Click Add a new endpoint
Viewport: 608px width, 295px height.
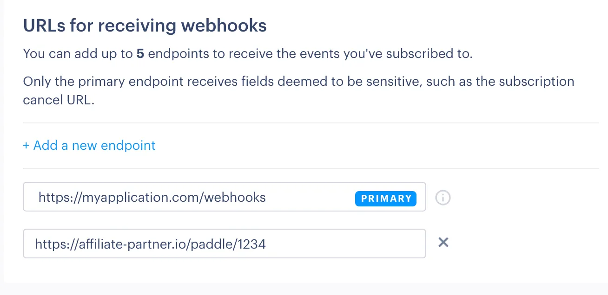[89, 145]
